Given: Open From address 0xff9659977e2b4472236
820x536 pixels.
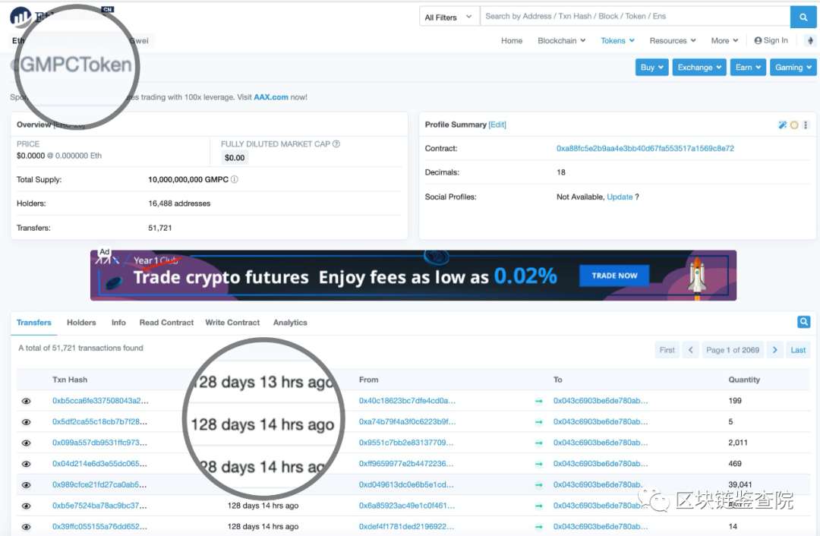Looking at the screenshot, I should [405, 464].
